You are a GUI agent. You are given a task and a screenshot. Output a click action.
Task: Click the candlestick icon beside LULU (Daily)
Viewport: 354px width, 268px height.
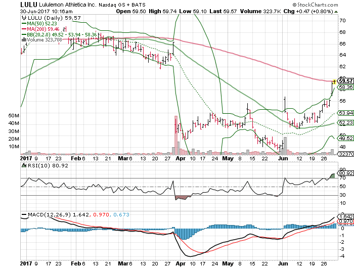coord(24,18)
